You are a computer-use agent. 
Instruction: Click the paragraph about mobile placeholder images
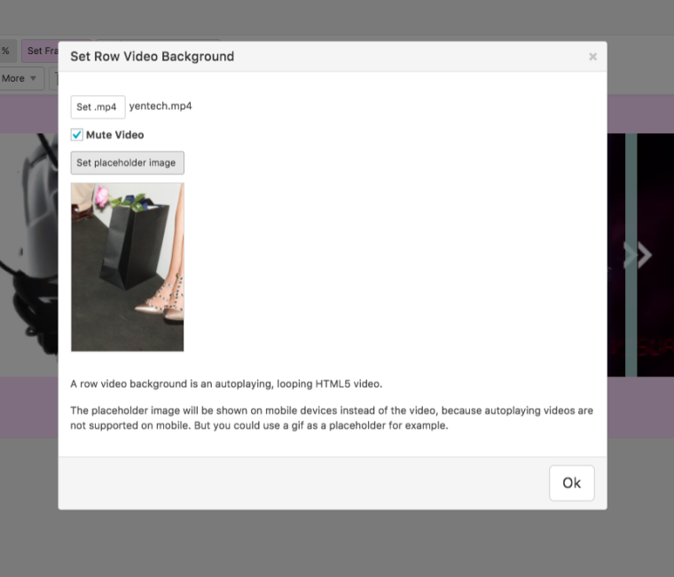coord(332,417)
